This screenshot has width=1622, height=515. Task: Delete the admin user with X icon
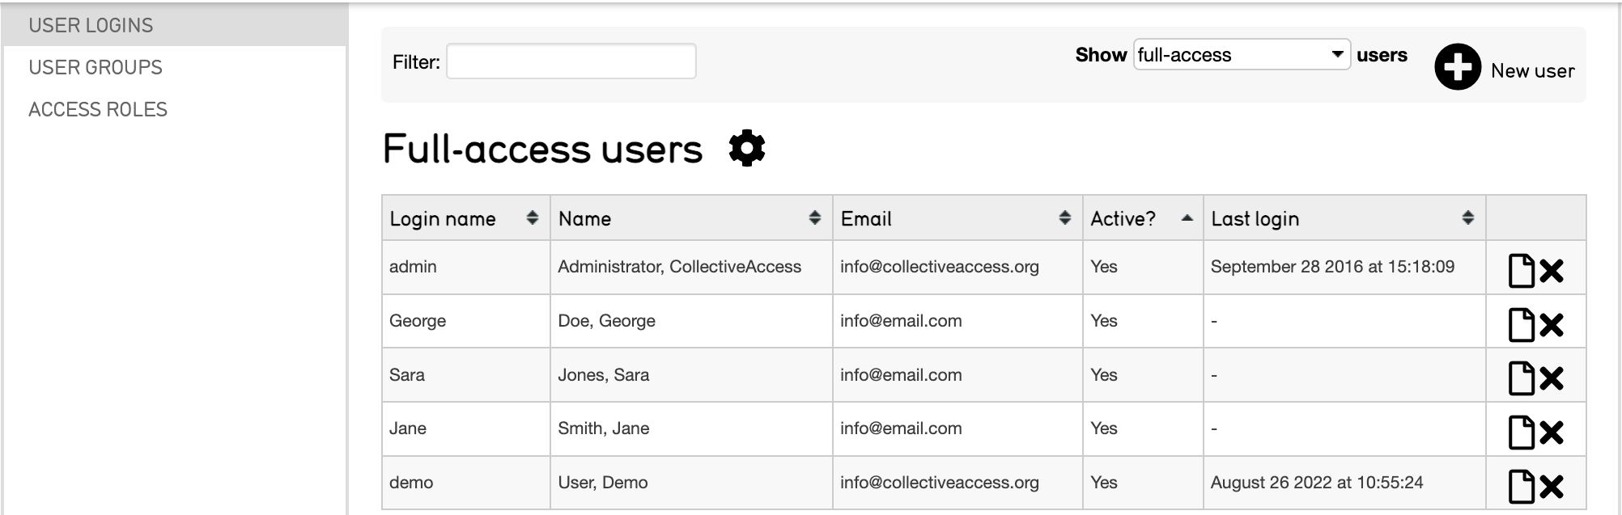point(1552,271)
